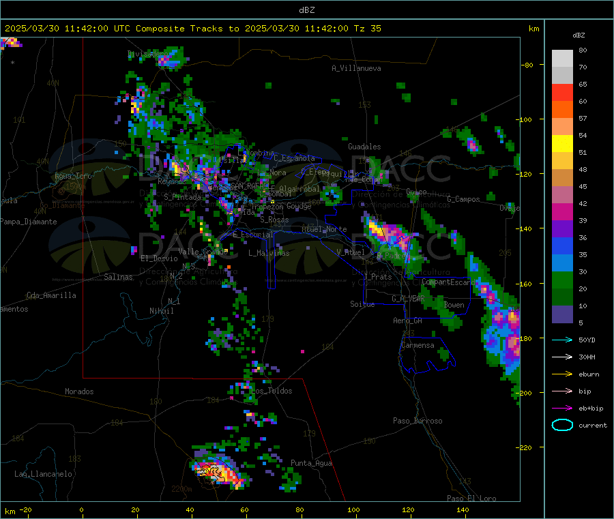Click the 'dBZ' heading above color scale
614x519 pixels.
pos(579,35)
